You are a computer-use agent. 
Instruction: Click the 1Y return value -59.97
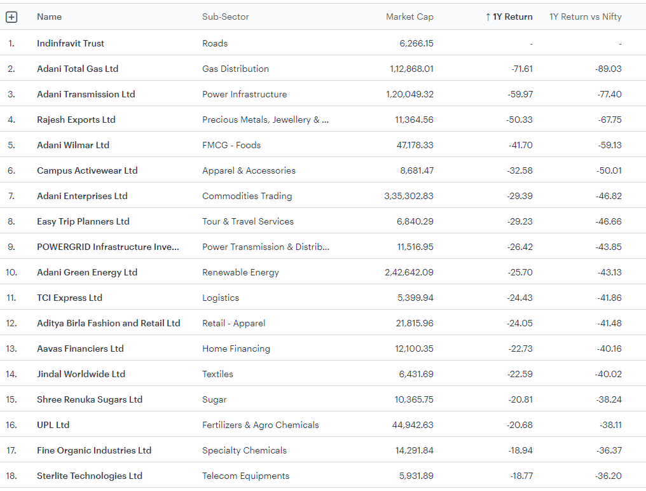click(x=520, y=94)
